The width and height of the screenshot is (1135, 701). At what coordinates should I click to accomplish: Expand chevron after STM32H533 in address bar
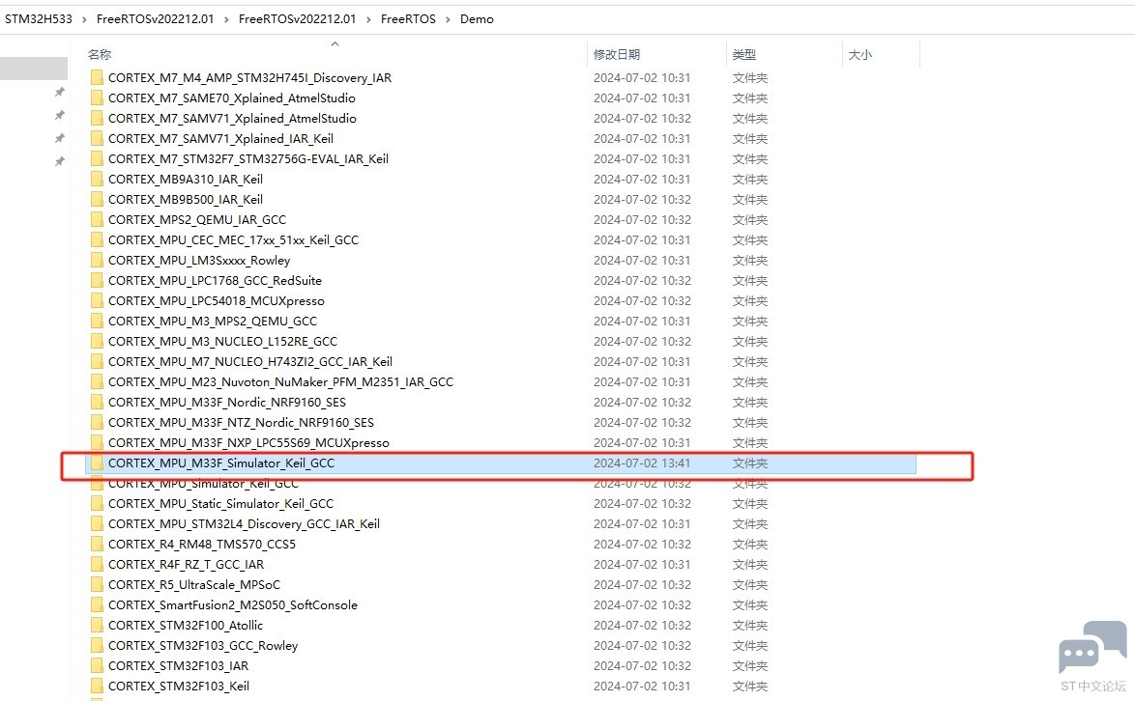click(x=85, y=19)
